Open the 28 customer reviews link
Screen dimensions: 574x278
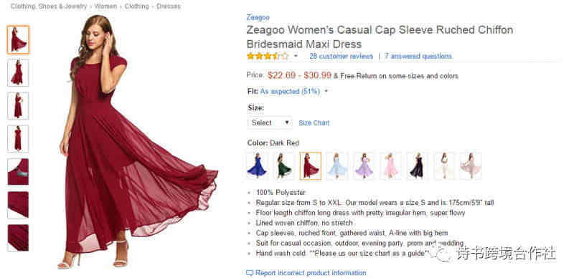[x=342, y=57]
